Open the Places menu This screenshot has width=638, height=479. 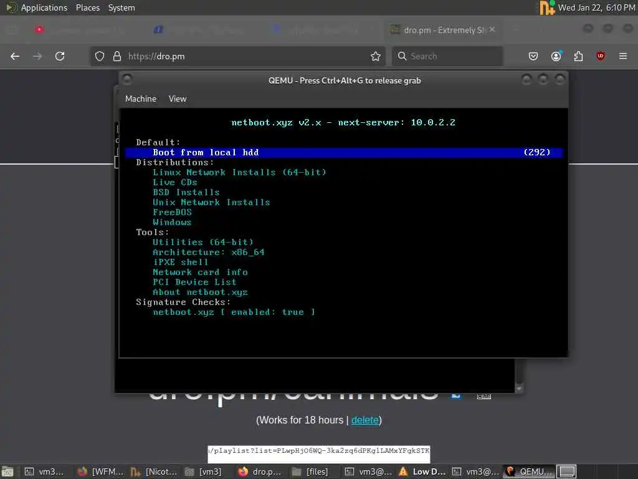[87, 7]
